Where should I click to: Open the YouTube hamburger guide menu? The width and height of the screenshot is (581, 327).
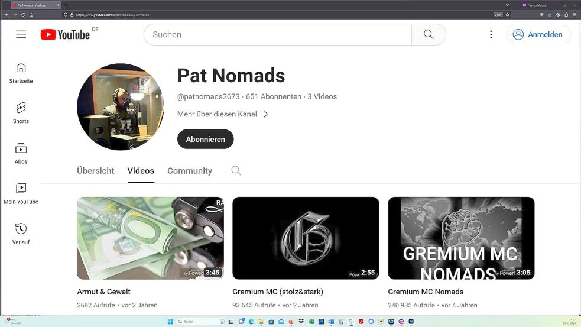point(21,34)
